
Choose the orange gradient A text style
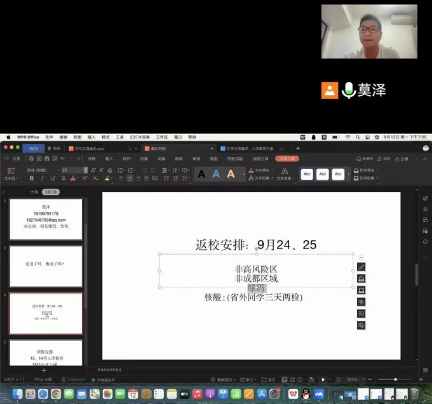(233, 174)
